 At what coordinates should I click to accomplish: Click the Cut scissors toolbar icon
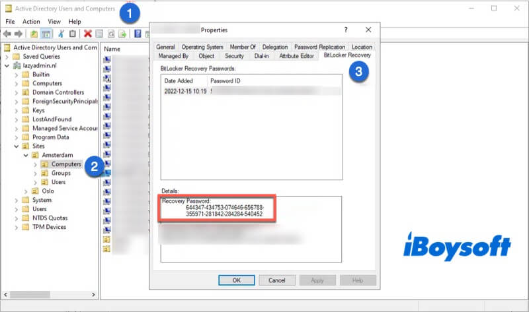point(61,34)
